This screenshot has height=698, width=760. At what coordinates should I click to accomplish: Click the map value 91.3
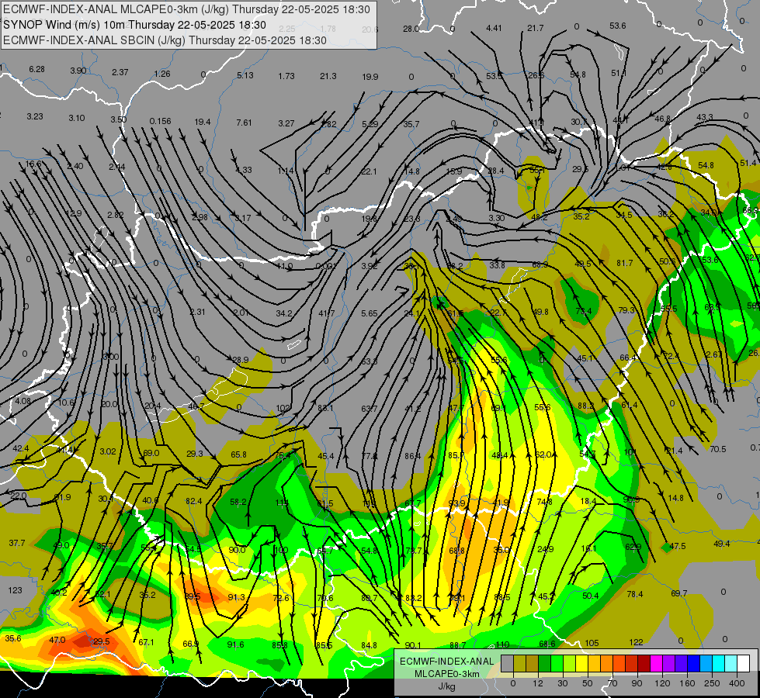point(236,597)
